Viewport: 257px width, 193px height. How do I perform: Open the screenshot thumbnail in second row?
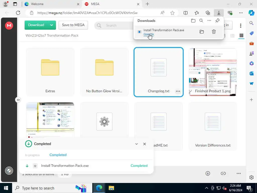[x=50, y=120]
